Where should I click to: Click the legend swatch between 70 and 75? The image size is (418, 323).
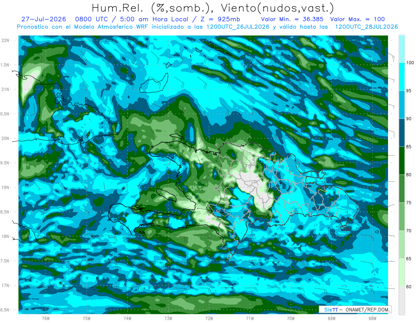point(402,217)
